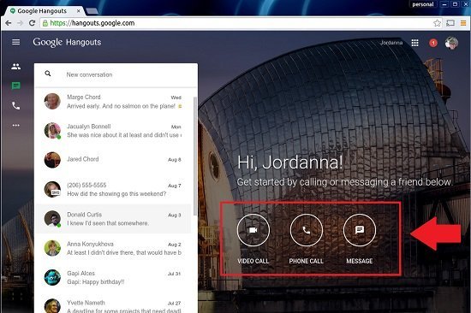Click Anna Konyukhova's avatar
The width and height of the screenshot is (471, 313).
[x=52, y=248]
